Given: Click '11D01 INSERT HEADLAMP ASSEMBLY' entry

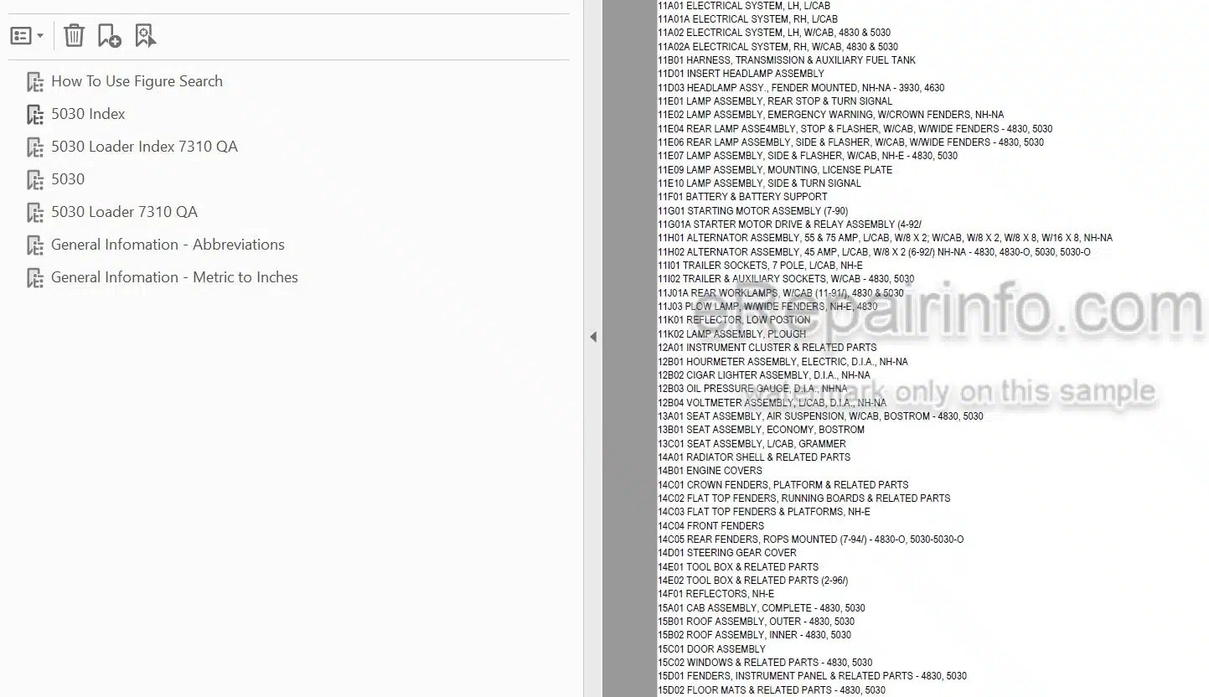Looking at the screenshot, I should pos(741,74).
